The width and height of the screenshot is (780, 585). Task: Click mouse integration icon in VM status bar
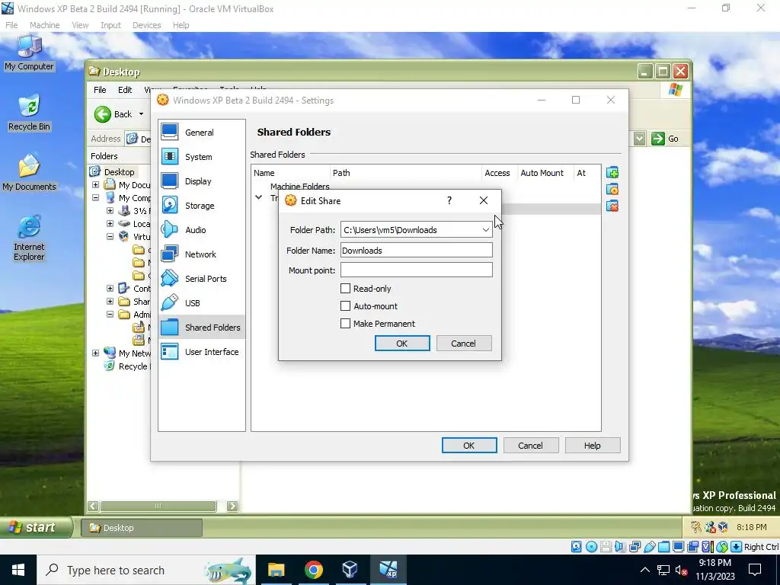(x=722, y=547)
